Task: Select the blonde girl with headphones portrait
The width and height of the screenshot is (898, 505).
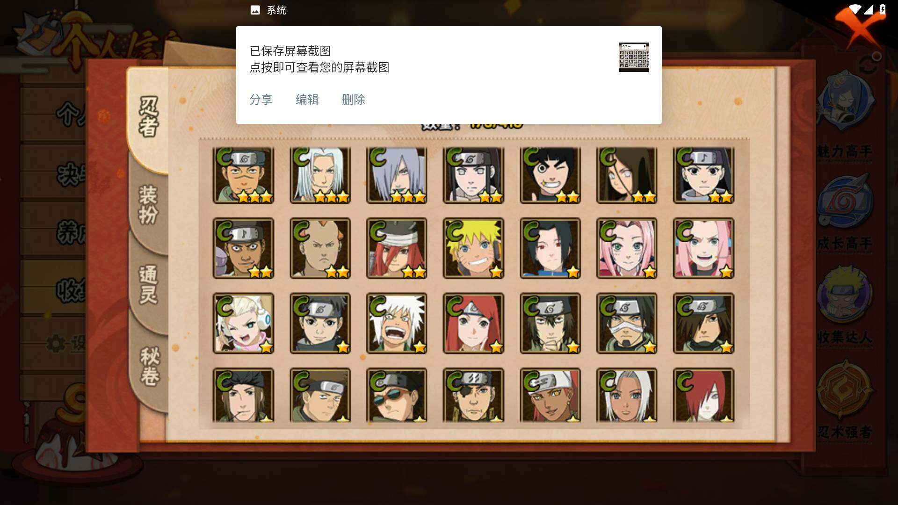Action: [243, 323]
